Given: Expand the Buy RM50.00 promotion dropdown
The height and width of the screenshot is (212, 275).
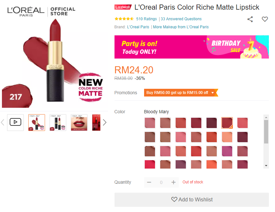Looking at the screenshot, I should [213, 93].
